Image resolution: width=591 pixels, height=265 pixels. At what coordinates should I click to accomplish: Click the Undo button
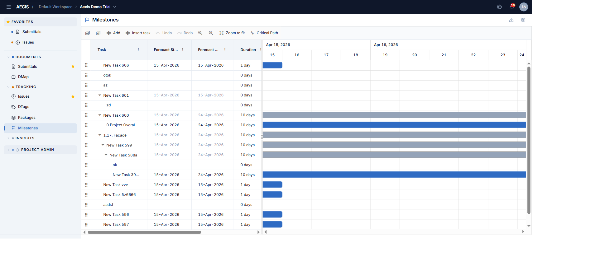pyautogui.click(x=164, y=33)
